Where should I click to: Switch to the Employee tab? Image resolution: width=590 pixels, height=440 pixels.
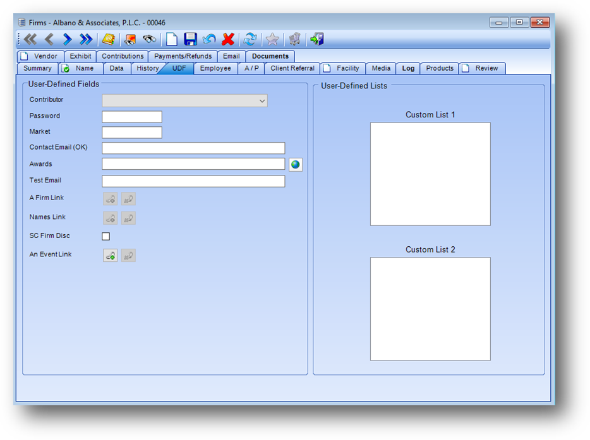click(215, 68)
